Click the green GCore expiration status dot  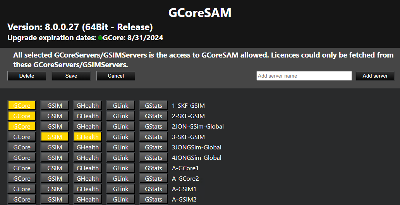[100, 38]
